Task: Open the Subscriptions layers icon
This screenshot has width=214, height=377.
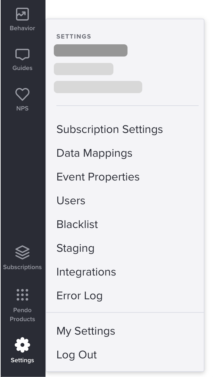Action: tap(22, 252)
